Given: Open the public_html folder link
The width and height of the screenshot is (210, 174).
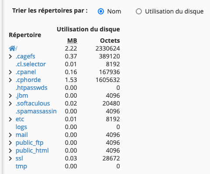Looking at the screenshot, I should click(32, 150).
